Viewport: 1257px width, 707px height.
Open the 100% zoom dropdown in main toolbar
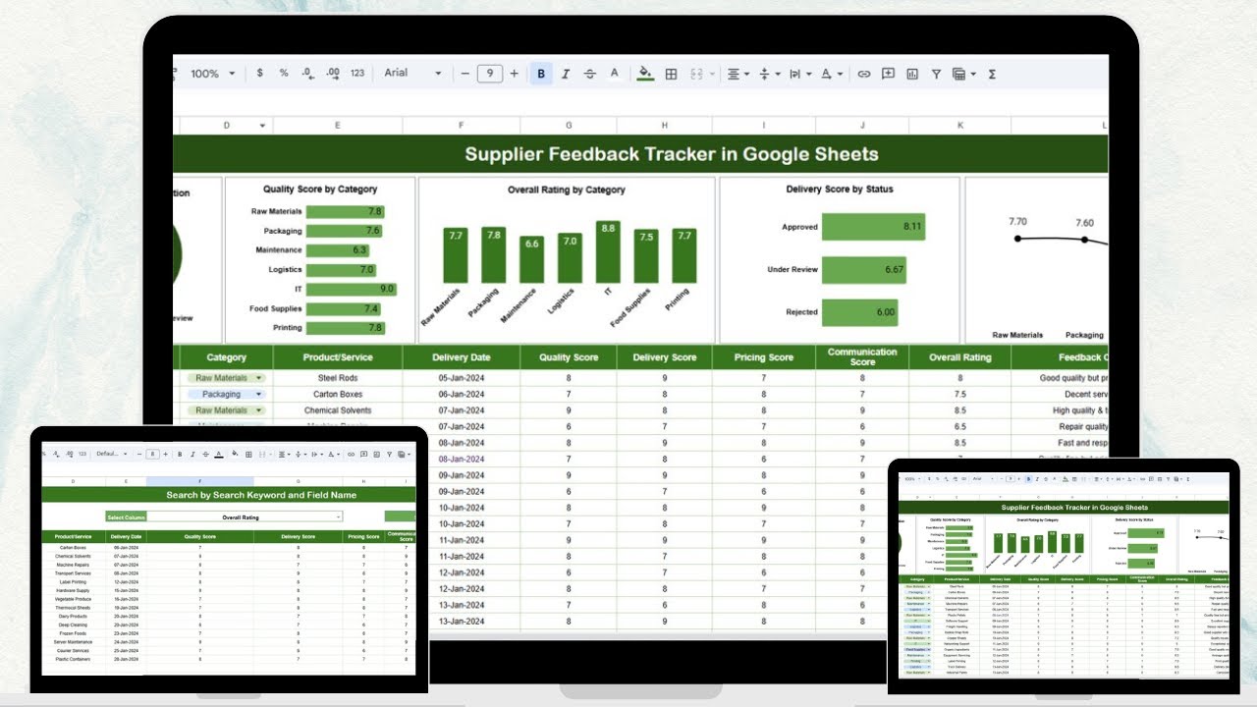[x=213, y=74]
